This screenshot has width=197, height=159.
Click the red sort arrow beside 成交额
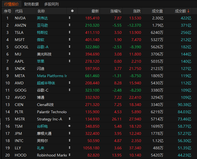[x=188, y=11]
